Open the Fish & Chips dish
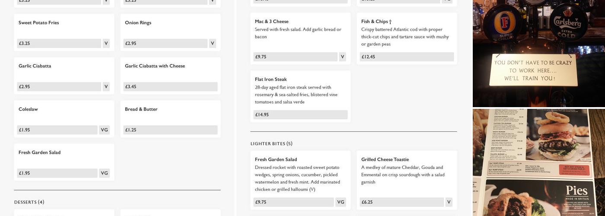 tap(407, 38)
